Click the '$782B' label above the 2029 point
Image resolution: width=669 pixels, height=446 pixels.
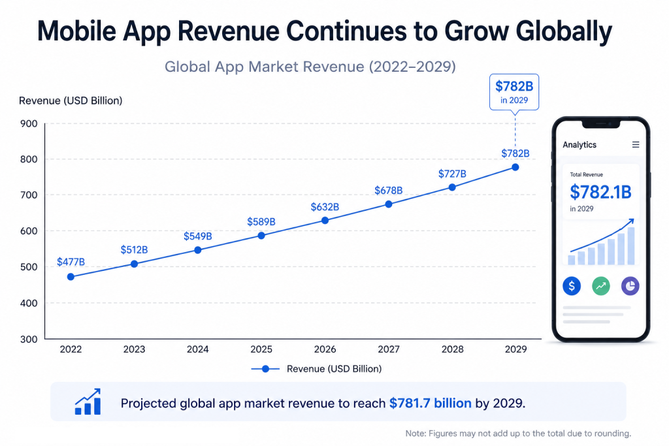[515, 153]
